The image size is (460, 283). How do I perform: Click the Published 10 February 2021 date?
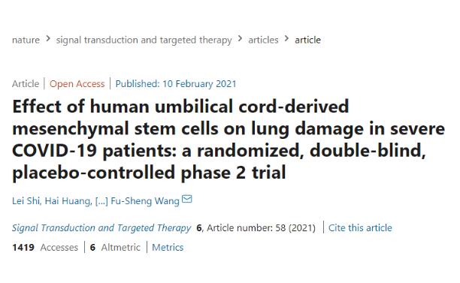(176, 84)
